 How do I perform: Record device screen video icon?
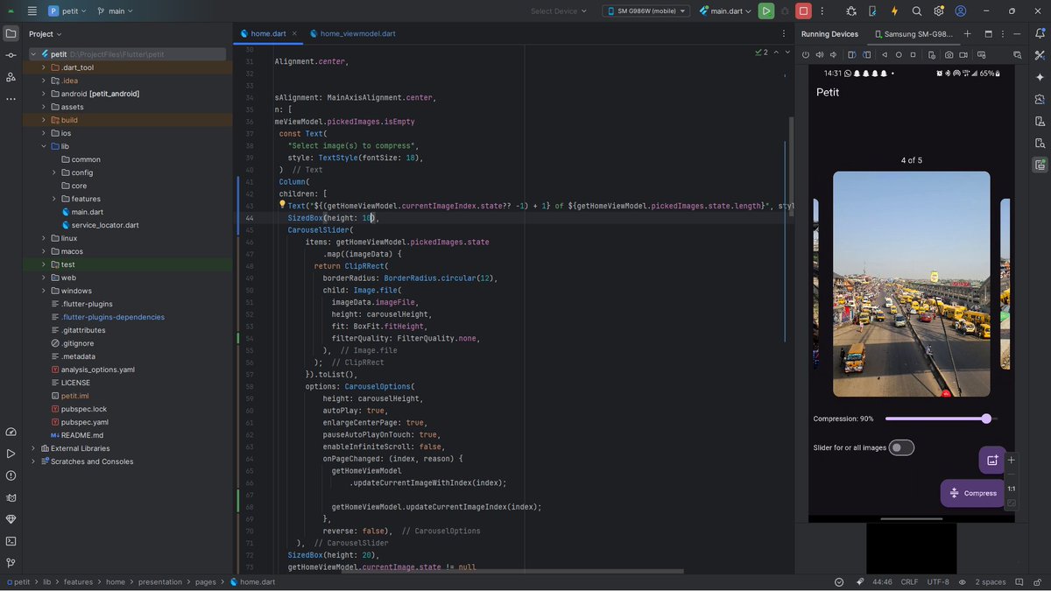[963, 54]
